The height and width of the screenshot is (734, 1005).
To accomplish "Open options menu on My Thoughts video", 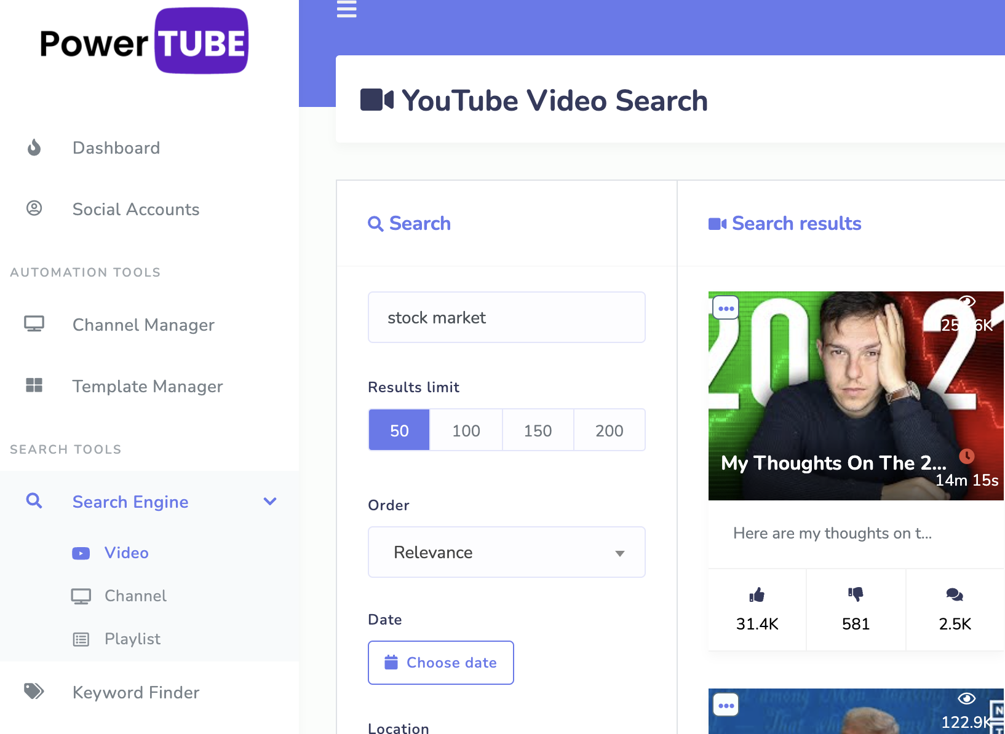I will [726, 308].
